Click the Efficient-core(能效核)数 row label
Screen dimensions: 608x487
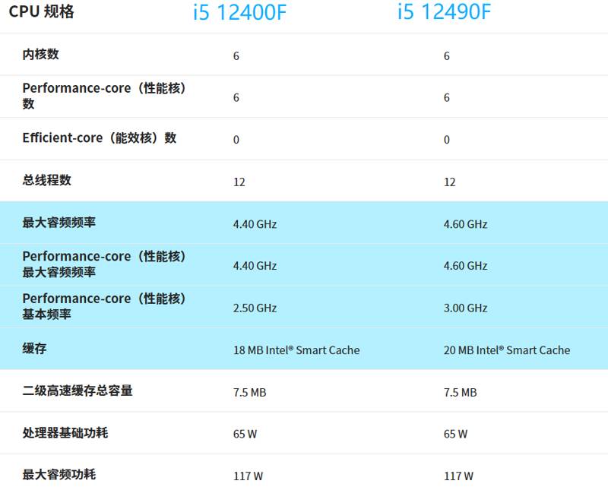[99, 138]
